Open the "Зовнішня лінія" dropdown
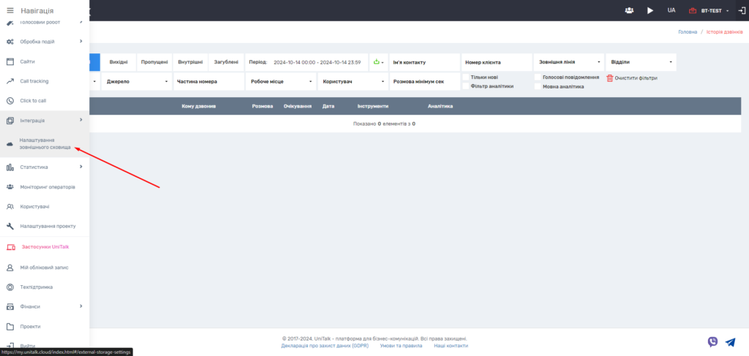 click(568, 62)
